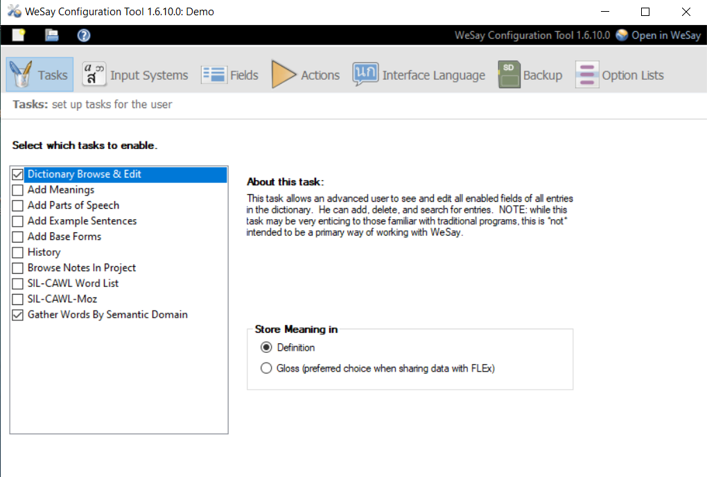Select the Tasks paintbrush icon
Image resolution: width=707 pixels, height=477 pixels.
(x=21, y=73)
